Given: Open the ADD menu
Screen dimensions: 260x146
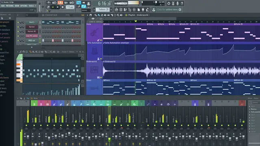Looking at the screenshot, I should click(x=3, y=6).
